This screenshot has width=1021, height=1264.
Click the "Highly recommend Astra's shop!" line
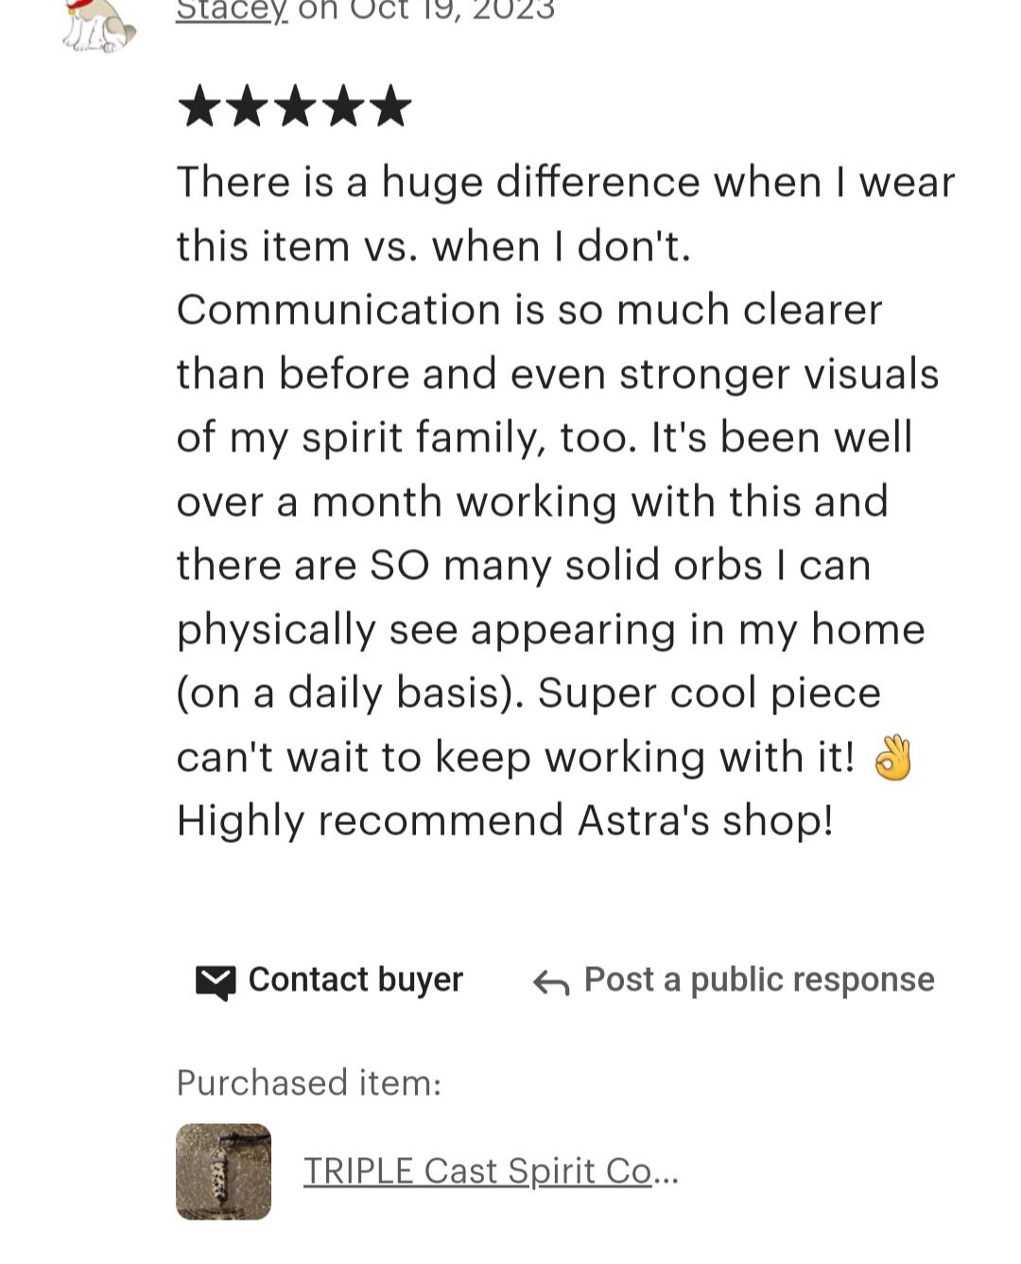(505, 820)
